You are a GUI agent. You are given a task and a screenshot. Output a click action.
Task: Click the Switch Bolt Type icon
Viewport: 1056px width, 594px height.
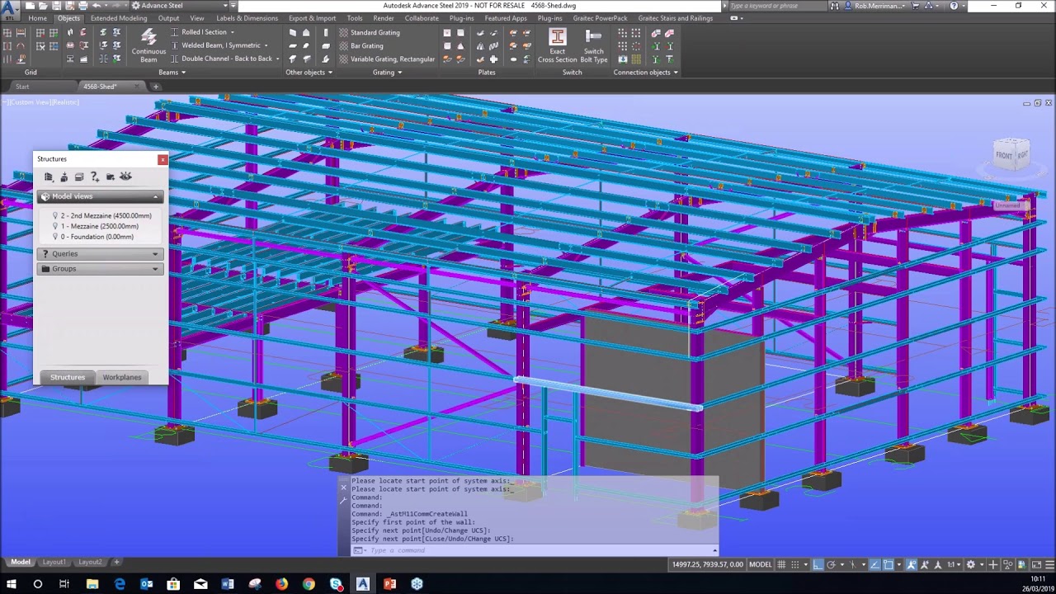593,45
